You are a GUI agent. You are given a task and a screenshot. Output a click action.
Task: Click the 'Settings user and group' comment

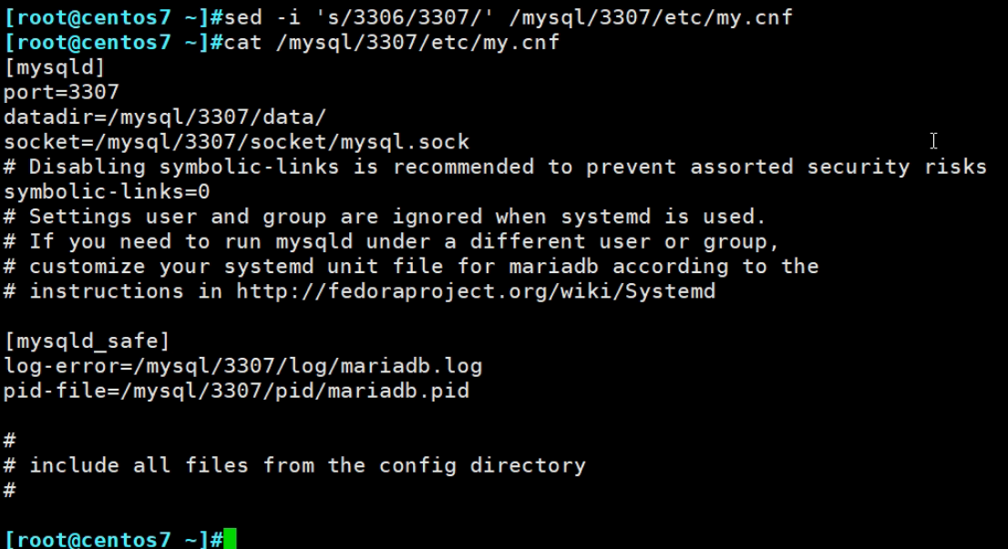pyautogui.click(x=385, y=217)
